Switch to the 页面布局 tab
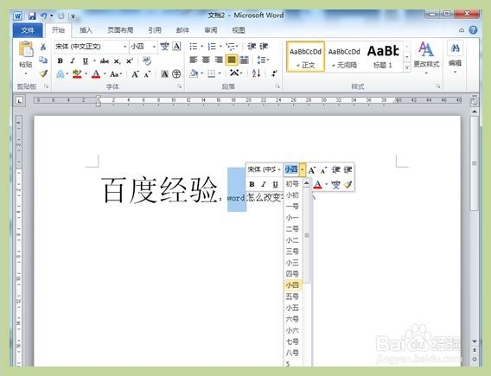 coord(120,30)
